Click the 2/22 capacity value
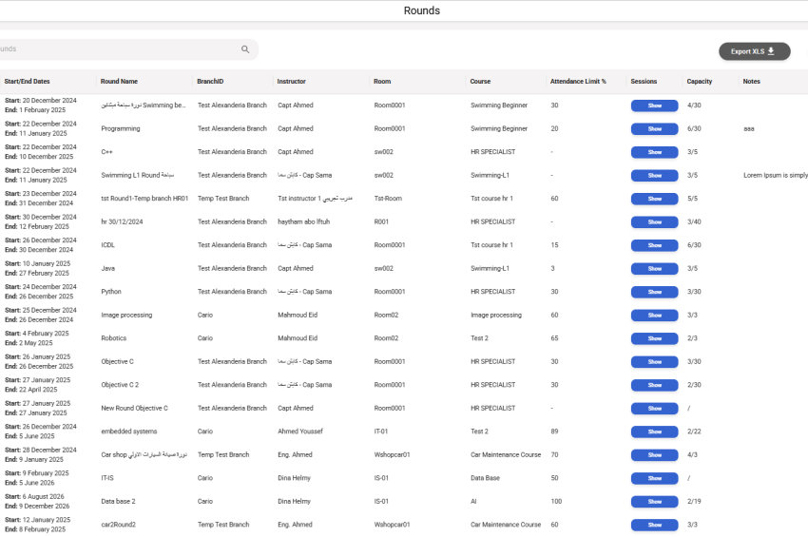This screenshot has width=808, height=537. pos(694,432)
